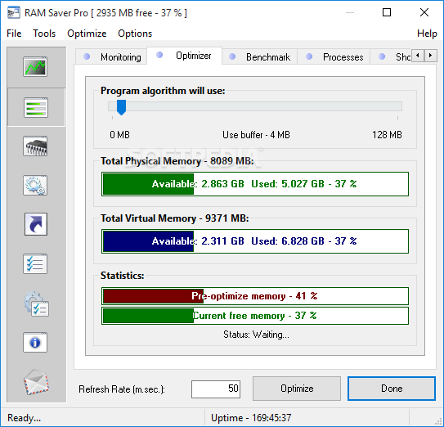Switch to the Monitoring tab
444x427 pixels.
[x=111, y=56]
